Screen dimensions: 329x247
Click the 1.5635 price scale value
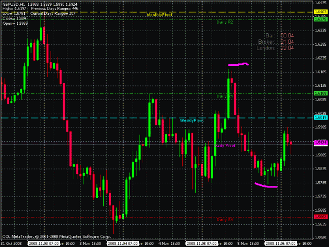pyautogui.click(x=321, y=224)
